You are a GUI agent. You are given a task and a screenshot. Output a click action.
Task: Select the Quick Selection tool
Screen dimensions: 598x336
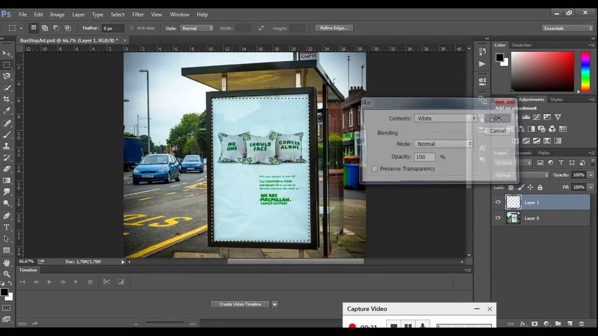click(x=7, y=88)
